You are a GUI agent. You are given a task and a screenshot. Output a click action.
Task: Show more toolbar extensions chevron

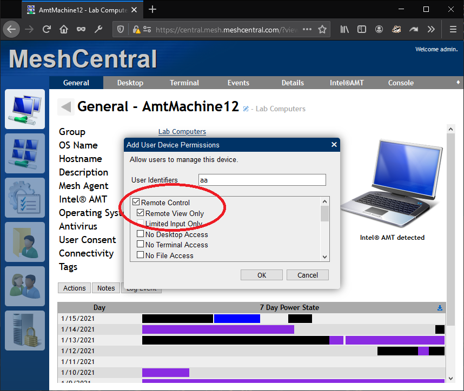click(x=431, y=29)
